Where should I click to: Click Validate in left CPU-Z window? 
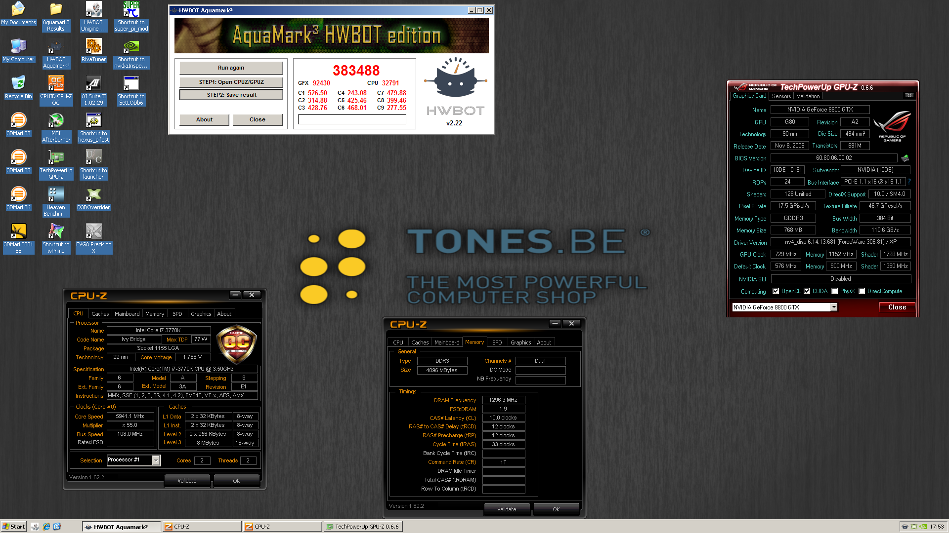[x=187, y=481]
